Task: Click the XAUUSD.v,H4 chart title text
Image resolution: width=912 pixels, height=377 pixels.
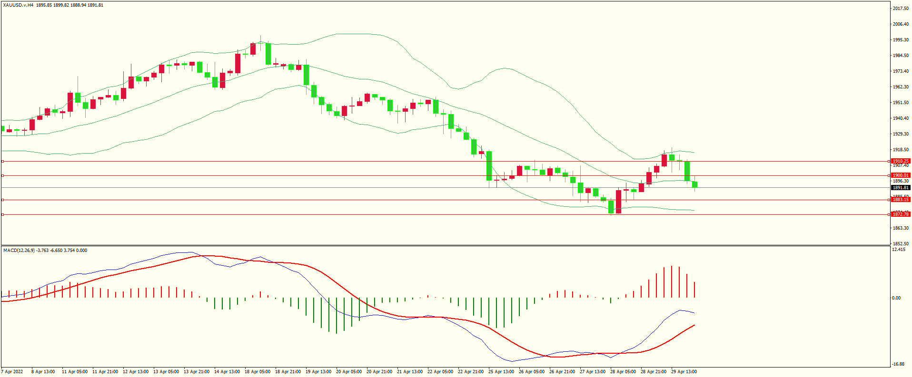Action: point(18,5)
